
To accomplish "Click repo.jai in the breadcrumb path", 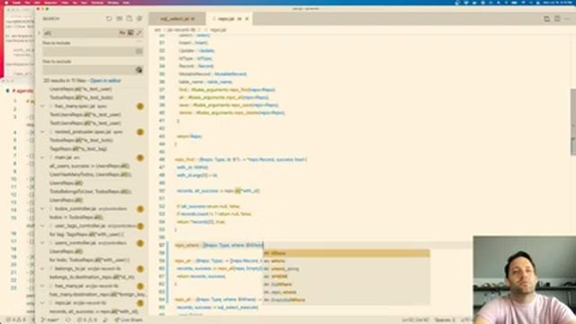I will point(218,30).
